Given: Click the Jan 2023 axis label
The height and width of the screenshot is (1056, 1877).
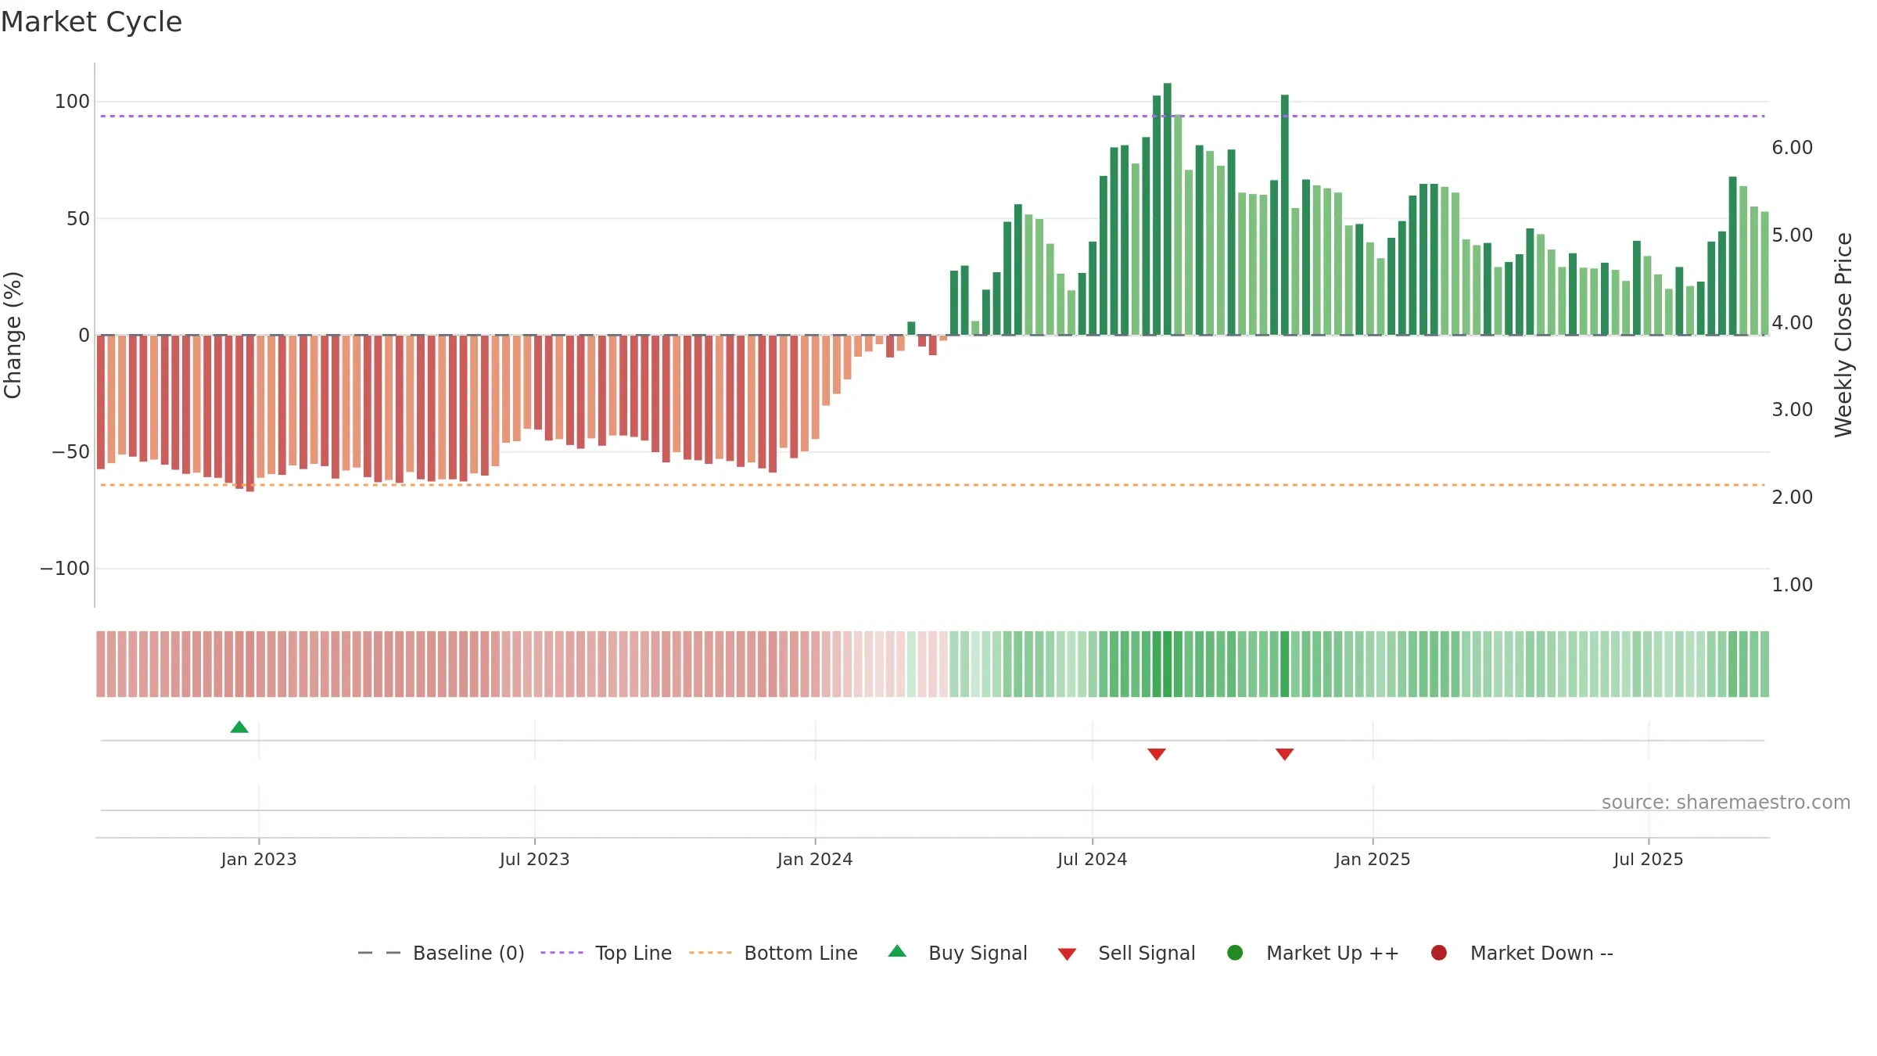Looking at the screenshot, I should (259, 860).
